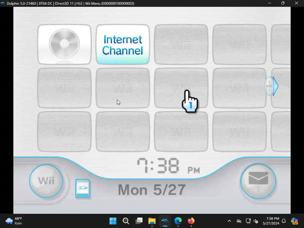Screen dimensions: 304x228
Task: Open Task View in taskbar
Action: click(x=139, y=221)
